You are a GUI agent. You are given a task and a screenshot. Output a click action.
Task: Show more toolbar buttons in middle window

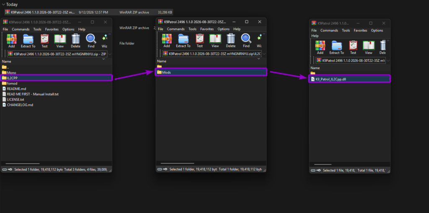coord(264,33)
